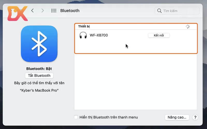Go forward with the right chevron
The height and width of the screenshot is (129, 207).
pos(42,11)
